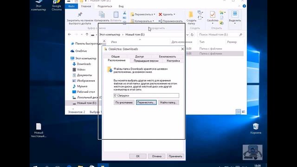Click the Корзина recycle bin desktop icon

click(256, 128)
